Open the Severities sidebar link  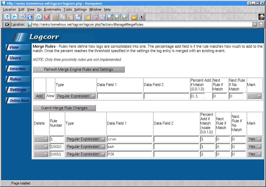coord(18,69)
